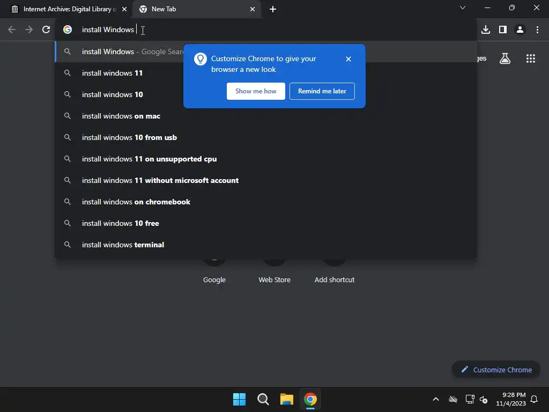This screenshot has width=549, height=412.
Task: Open a new tab with plus button
Action: pyautogui.click(x=273, y=9)
